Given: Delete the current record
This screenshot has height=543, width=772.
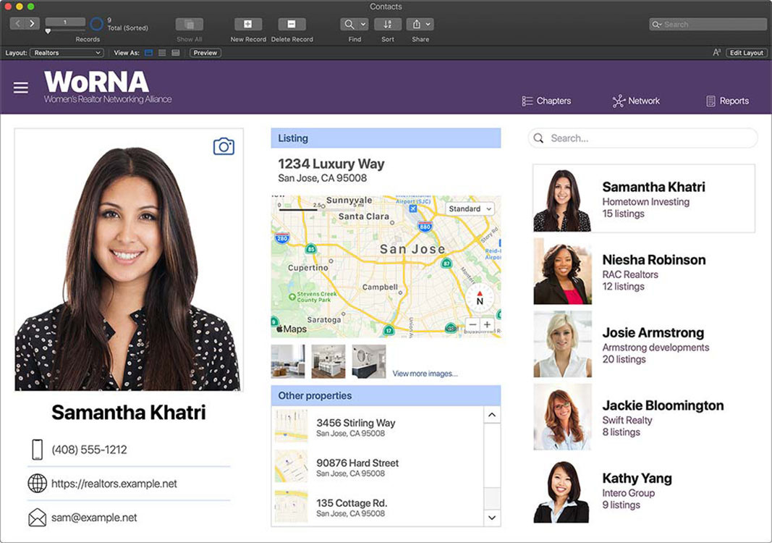Looking at the screenshot, I should (x=292, y=24).
